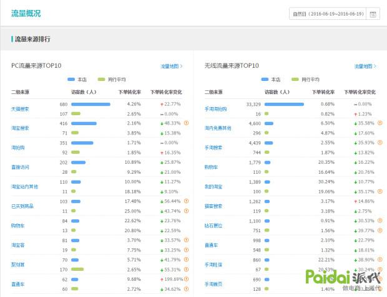Click info icon beside 41.79% change

coord(187,260)
